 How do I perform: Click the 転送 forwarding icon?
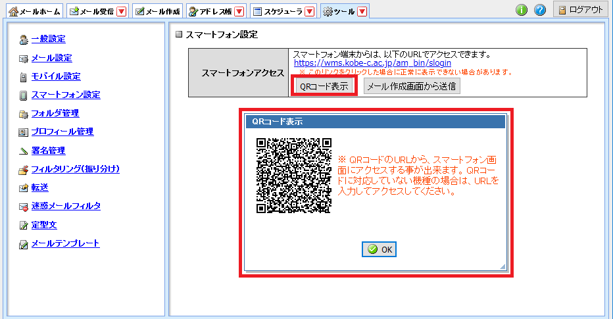coord(24,188)
